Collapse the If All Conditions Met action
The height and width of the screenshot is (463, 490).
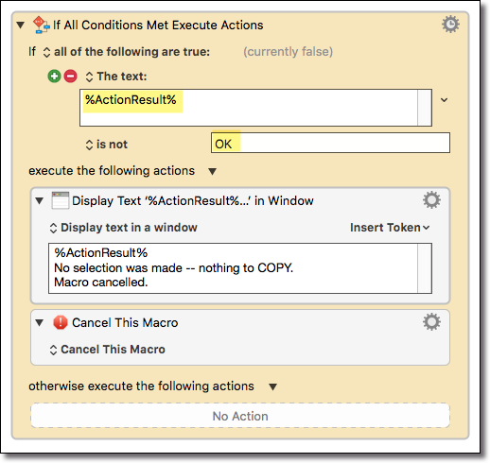pyautogui.click(x=21, y=25)
